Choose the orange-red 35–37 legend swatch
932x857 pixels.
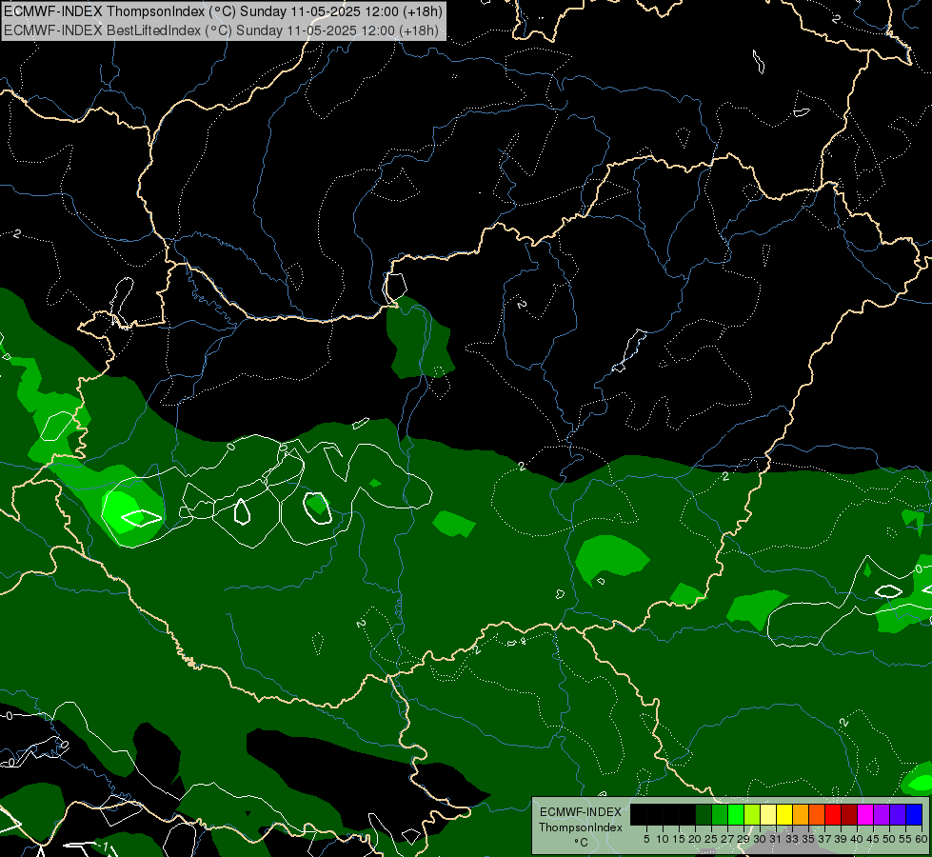coord(817,814)
